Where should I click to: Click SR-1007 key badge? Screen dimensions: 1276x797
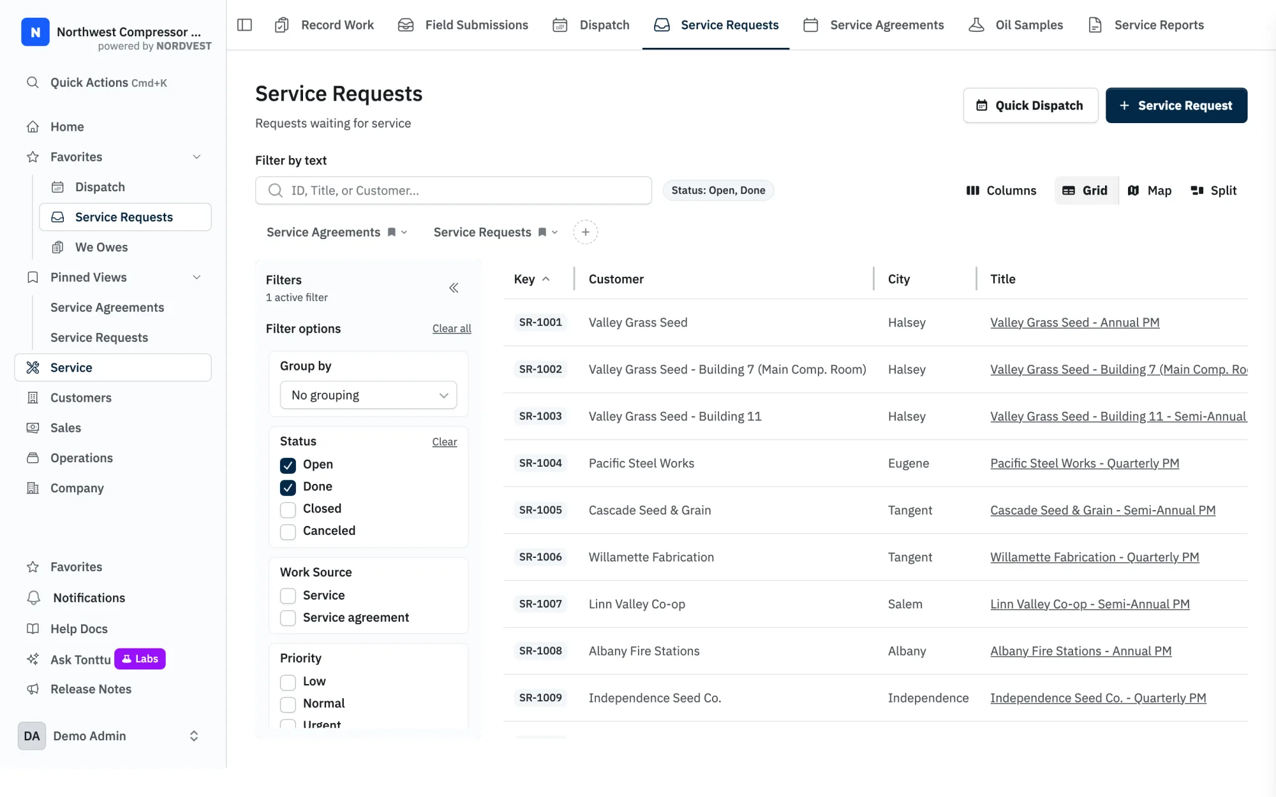(x=540, y=604)
